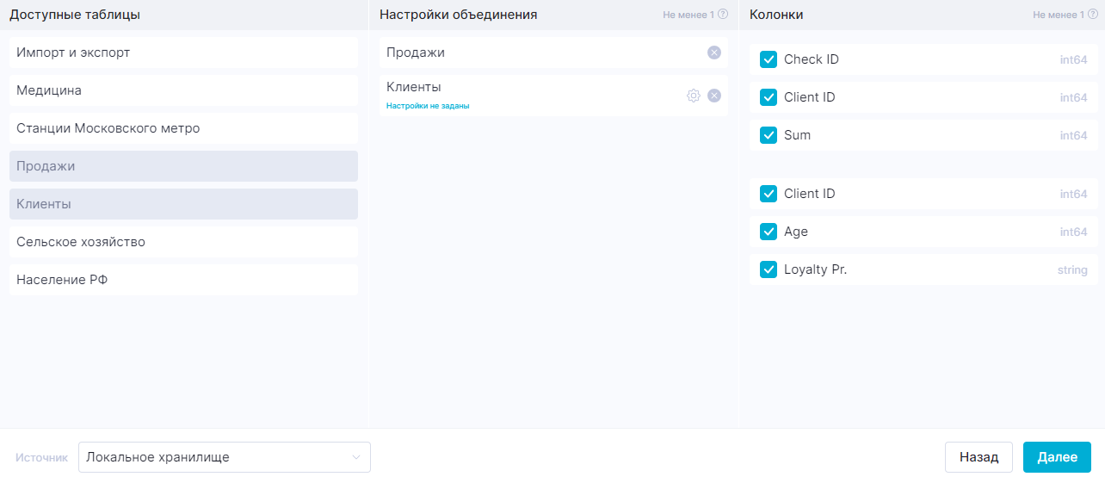Uncheck the Check ID column
The height and width of the screenshot is (483, 1105).
(x=769, y=59)
